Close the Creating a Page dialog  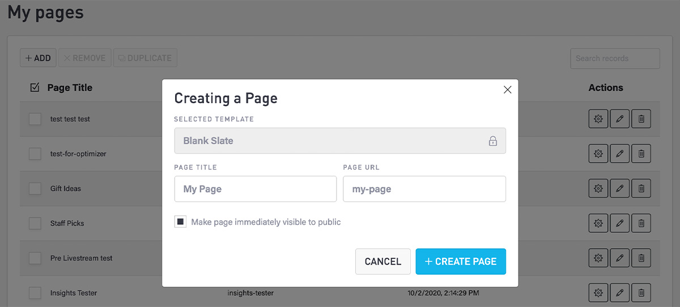tap(507, 89)
